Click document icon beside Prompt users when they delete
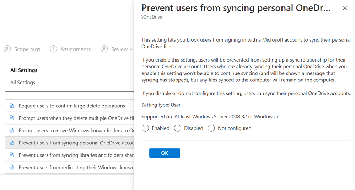The image size is (355, 190). pos(12,118)
